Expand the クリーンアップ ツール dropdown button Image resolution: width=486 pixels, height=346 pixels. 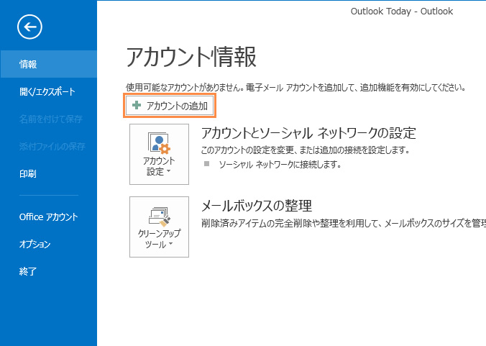[x=159, y=227]
